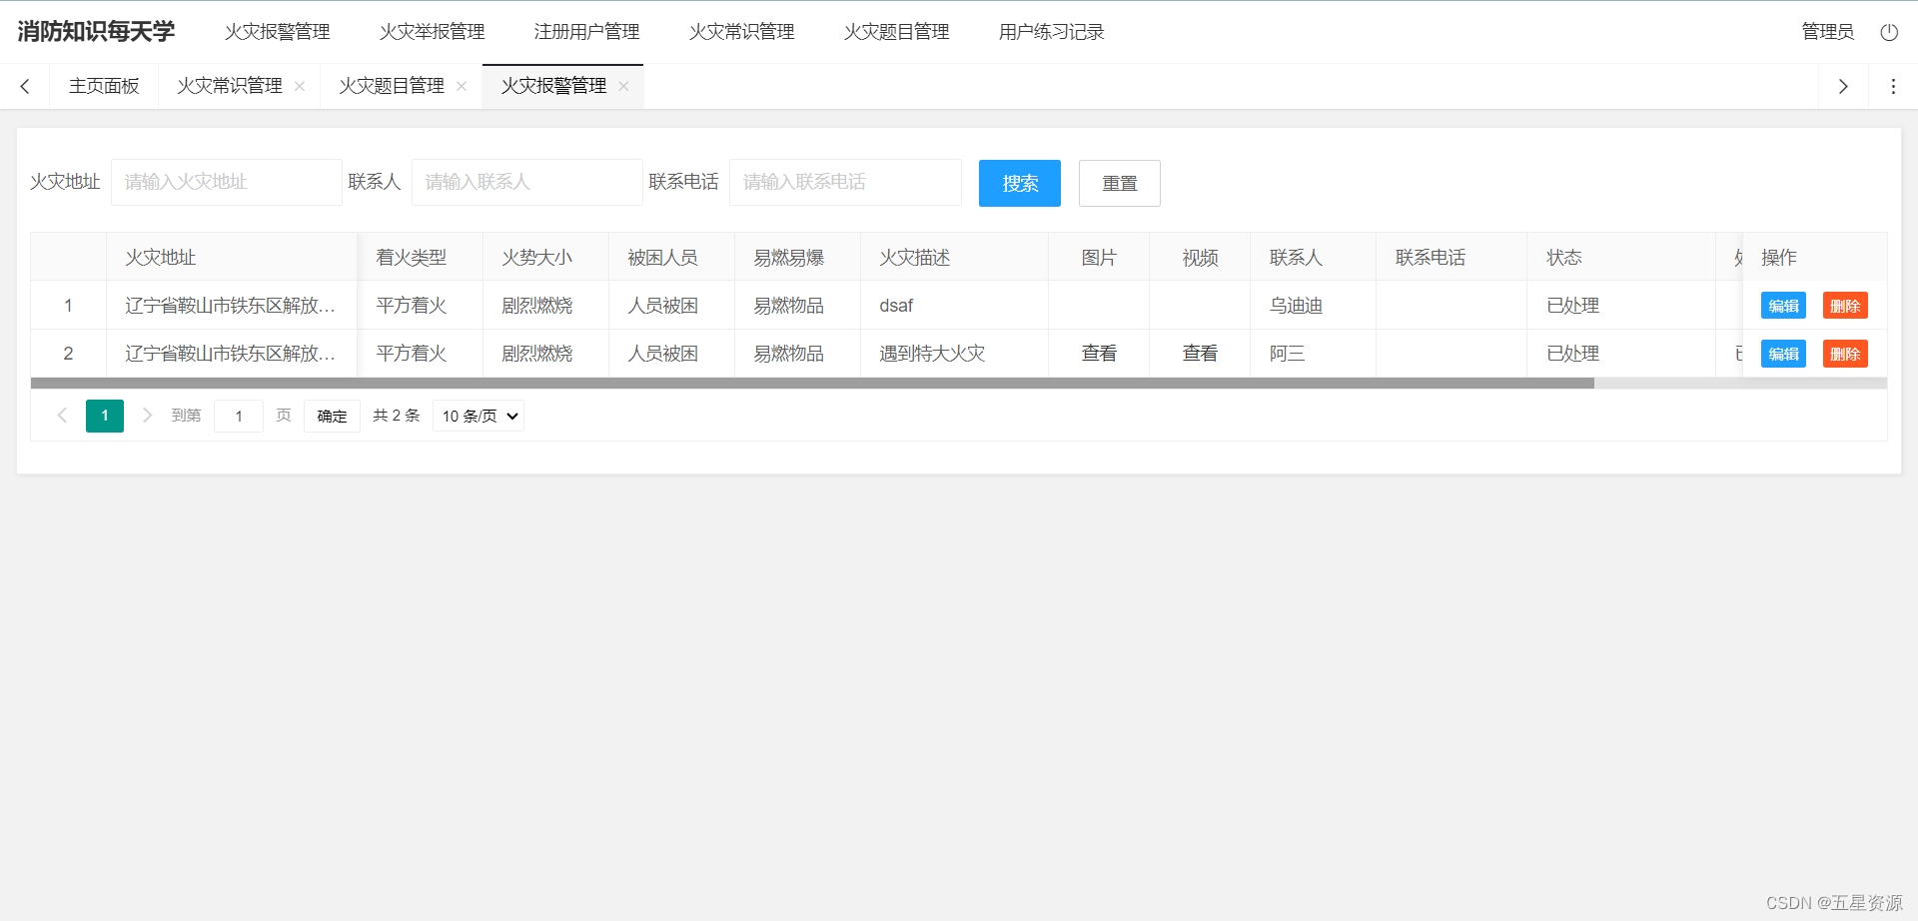The height and width of the screenshot is (921, 1918).
Task: Close the 火灾题目管理 tab
Action: 462,86
